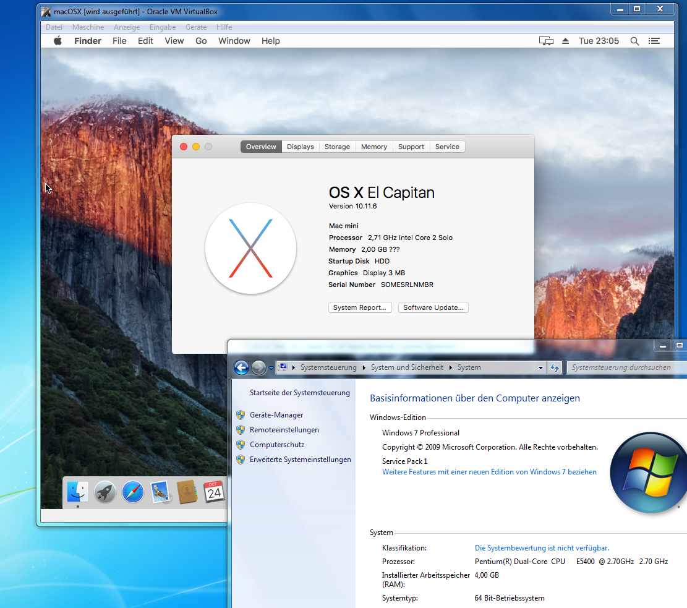Expand breadcrumb arrow after Systemsteuerung
This screenshot has width=687, height=608.
(364, 367)
